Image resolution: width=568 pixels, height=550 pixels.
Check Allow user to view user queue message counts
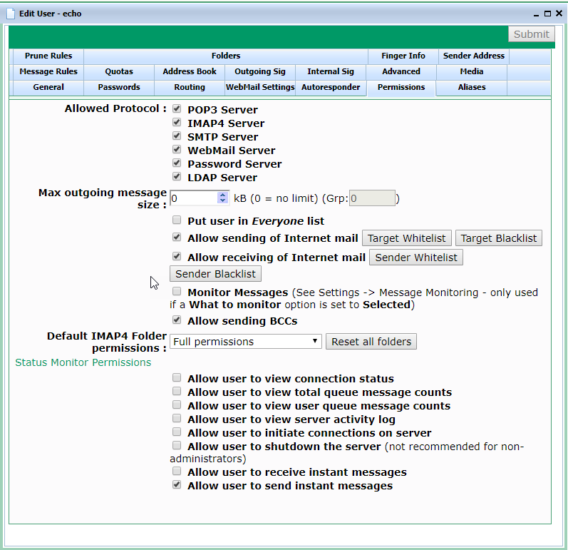pyautogui.click(x=177, y=404)
